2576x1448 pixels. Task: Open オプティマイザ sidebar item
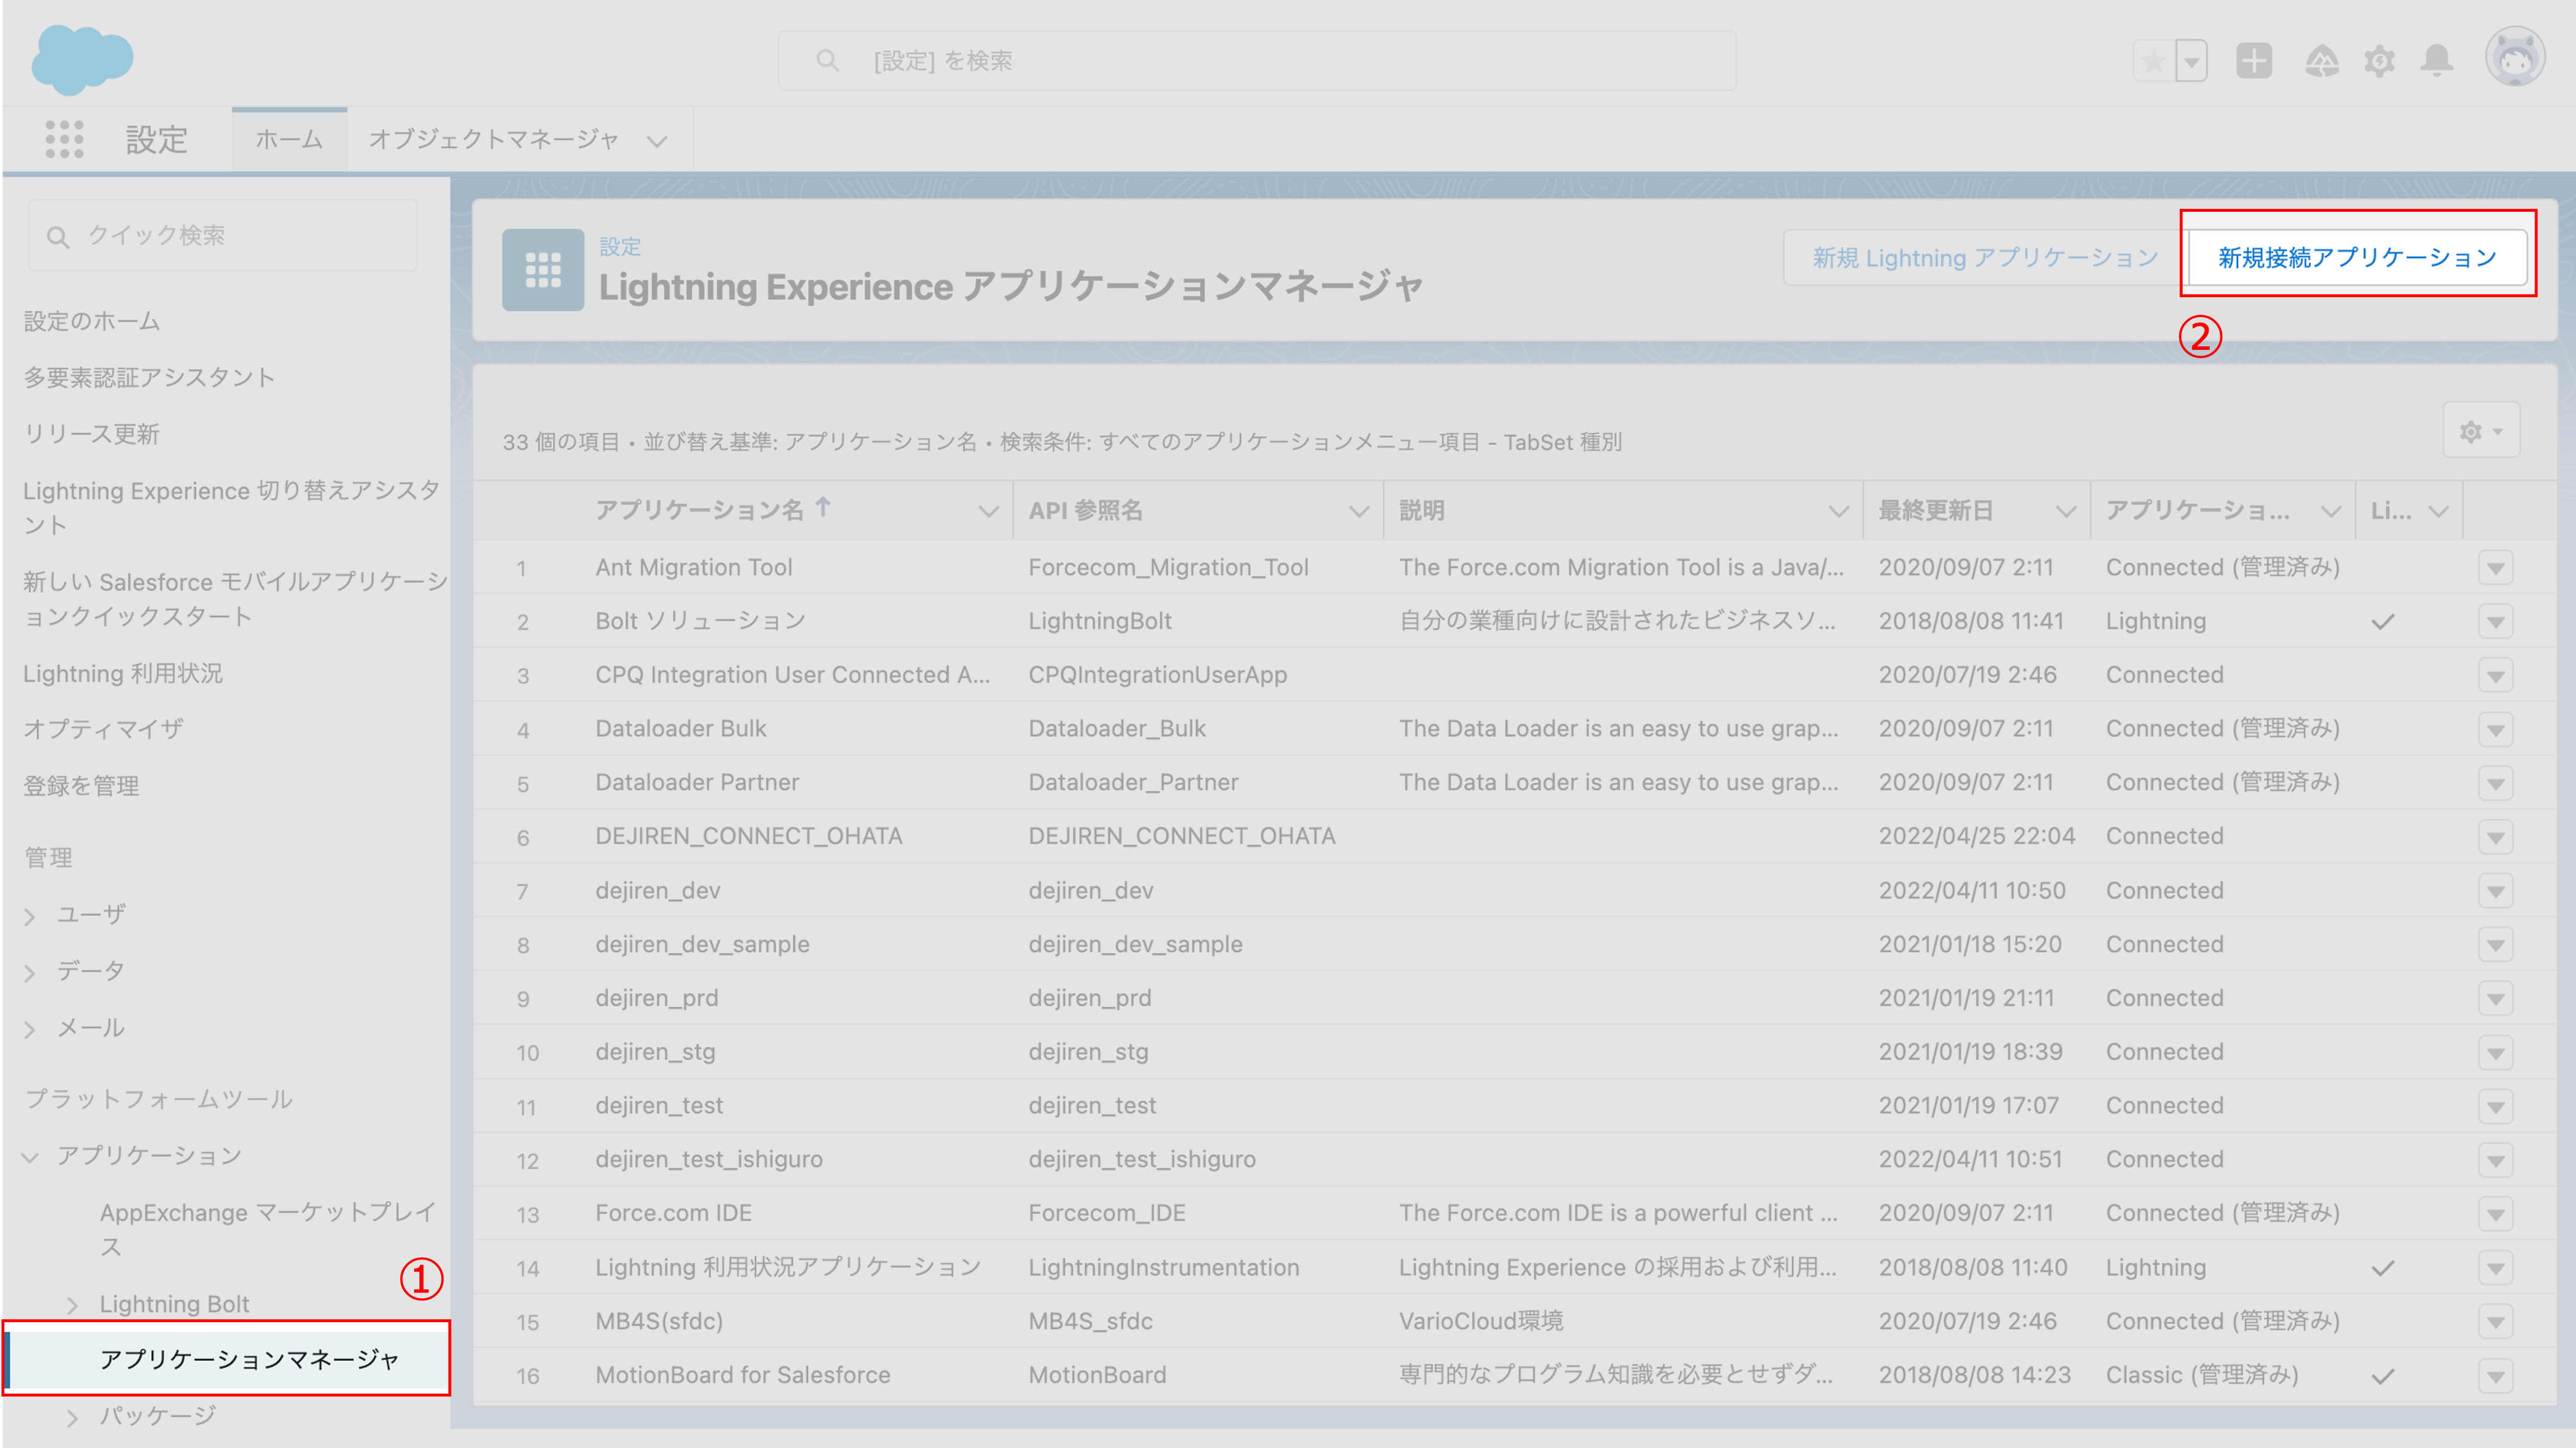(x=104, y=729)
